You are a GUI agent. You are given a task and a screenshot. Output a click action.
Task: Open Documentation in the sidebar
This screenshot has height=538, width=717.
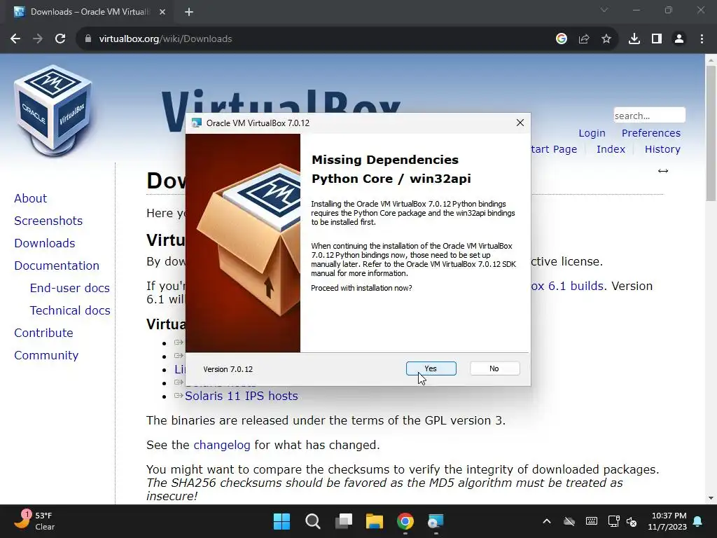[x=57, y=265]
